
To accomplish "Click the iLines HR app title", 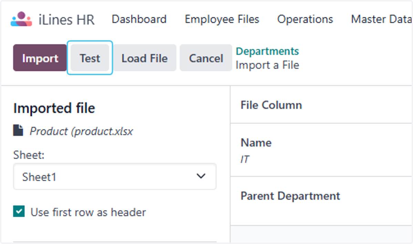I will (x=67, y=20).
